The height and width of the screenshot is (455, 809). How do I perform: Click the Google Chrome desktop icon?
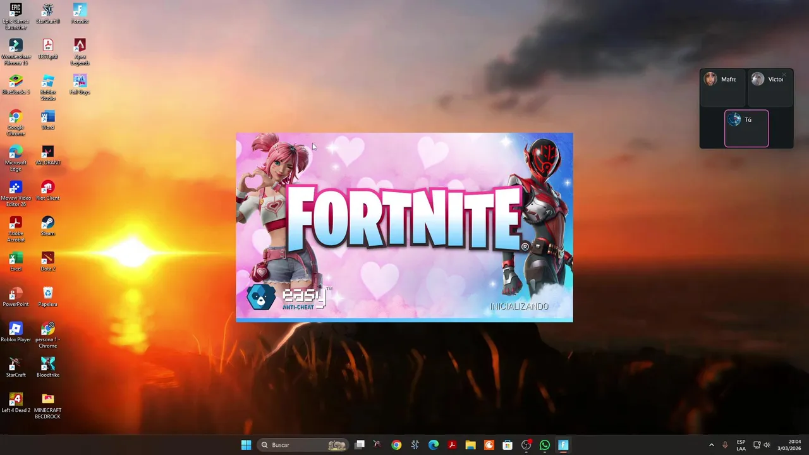(16, 123)
